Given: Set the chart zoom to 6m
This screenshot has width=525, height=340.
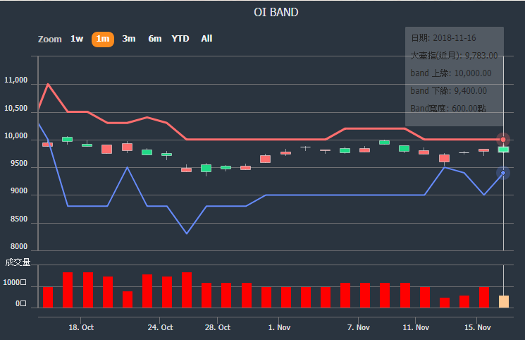Looking at the screenshot, I should (154, 39).
